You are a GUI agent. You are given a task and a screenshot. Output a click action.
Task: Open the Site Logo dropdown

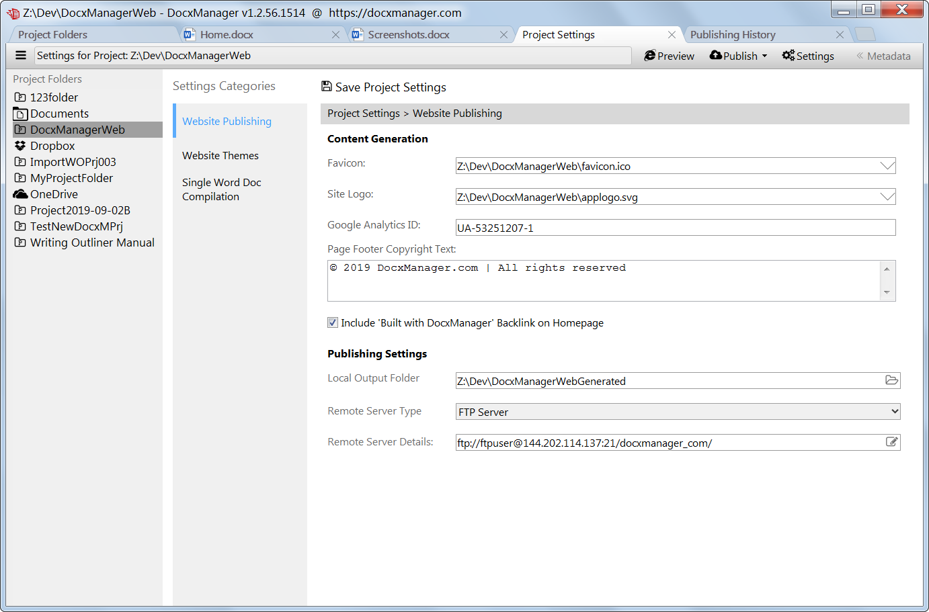(x=889, y=196)
